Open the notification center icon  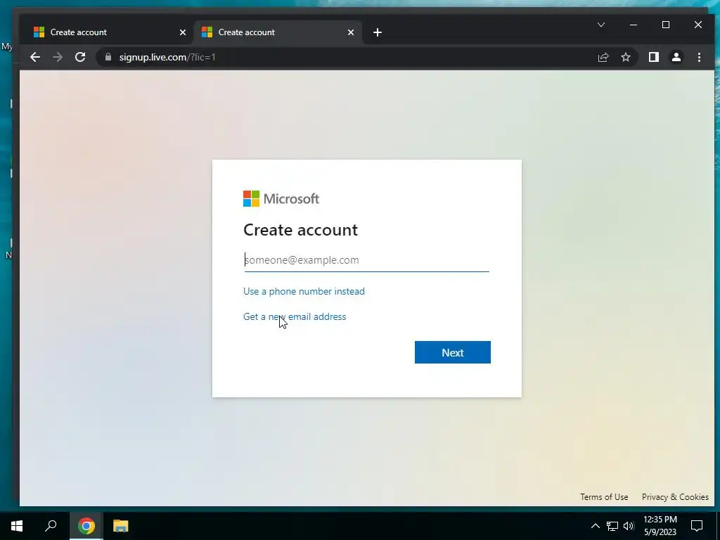(x=697, y=526)
